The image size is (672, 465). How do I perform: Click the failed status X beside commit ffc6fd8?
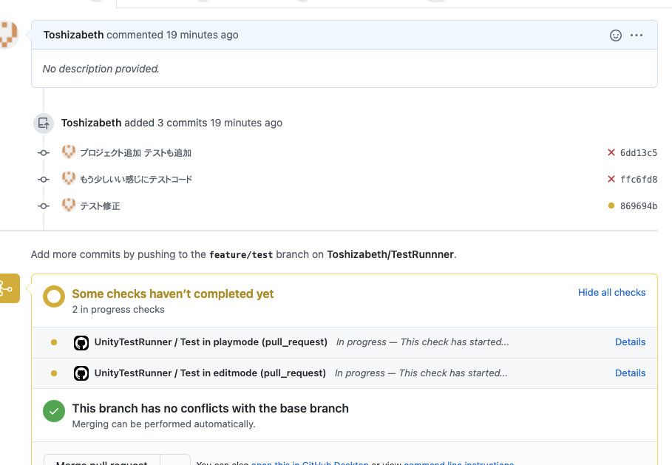(611, 180)
